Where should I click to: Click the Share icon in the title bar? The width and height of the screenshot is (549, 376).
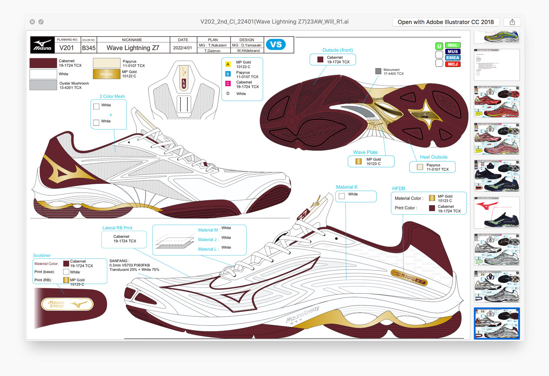point(512,22)
